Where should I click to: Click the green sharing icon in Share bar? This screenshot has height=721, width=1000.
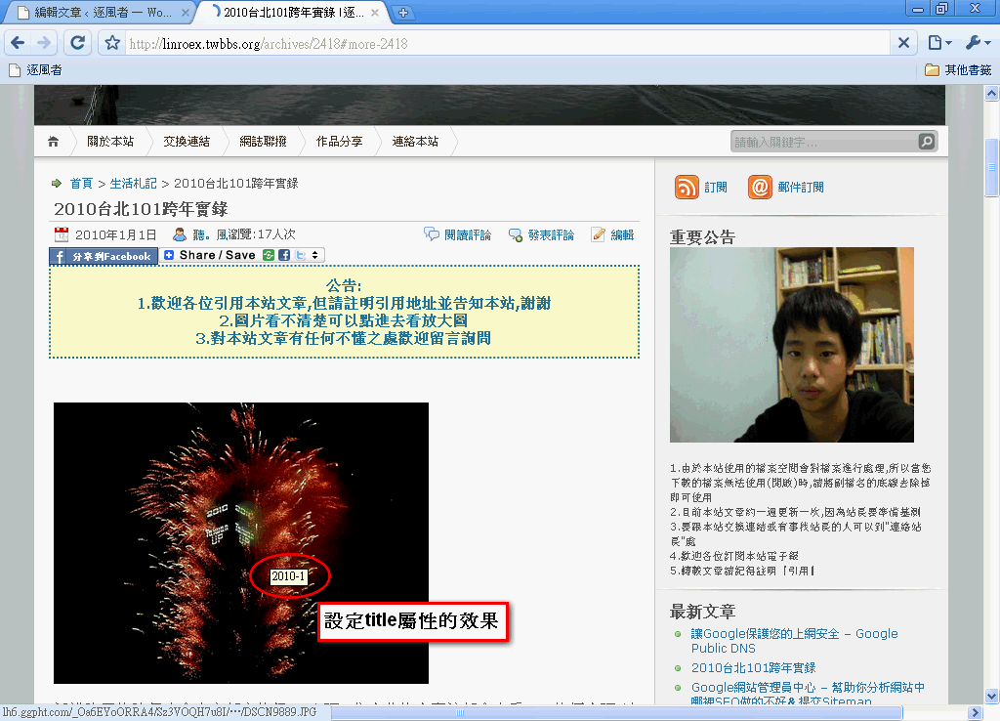[x=269, y=255]
